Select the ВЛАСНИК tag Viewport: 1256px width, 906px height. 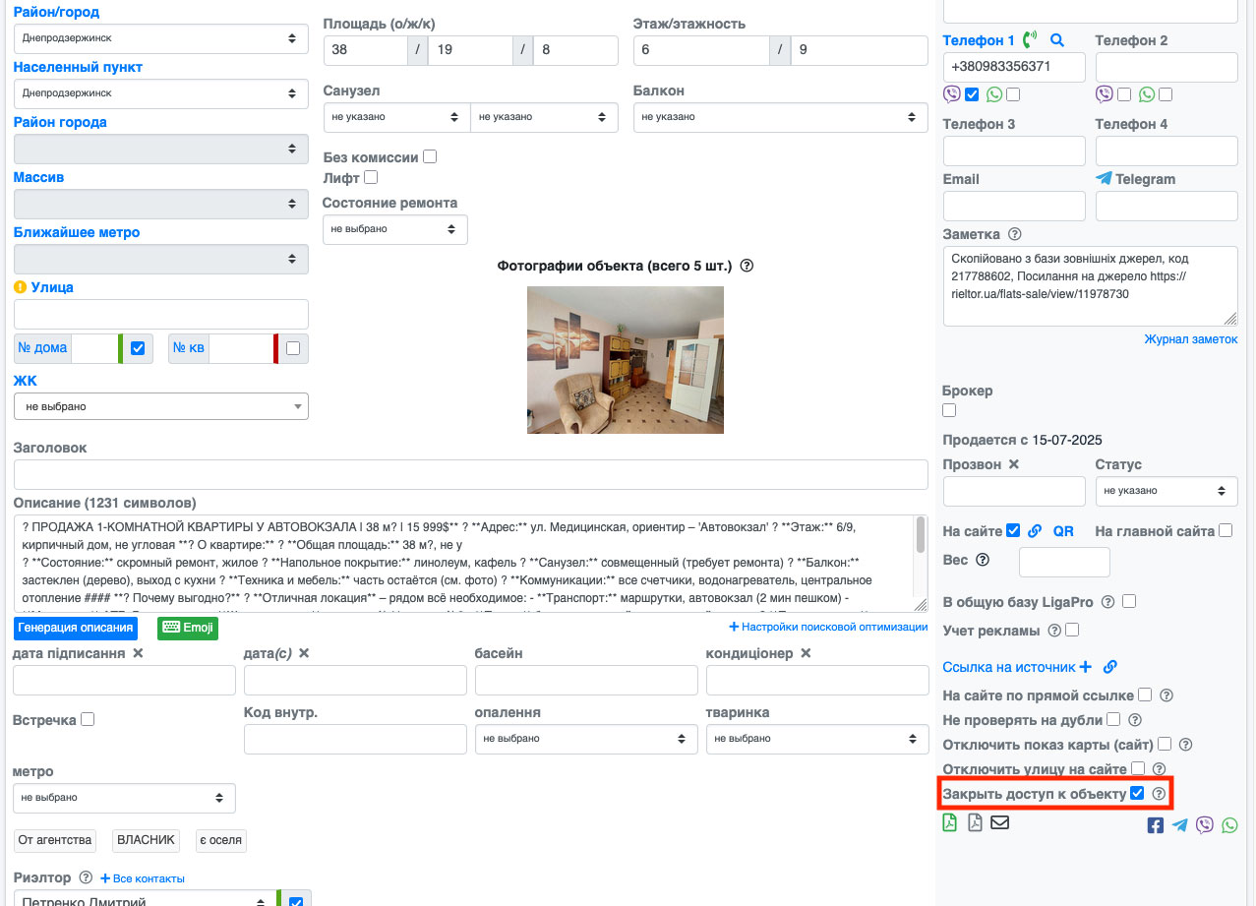tap(146, 840)
